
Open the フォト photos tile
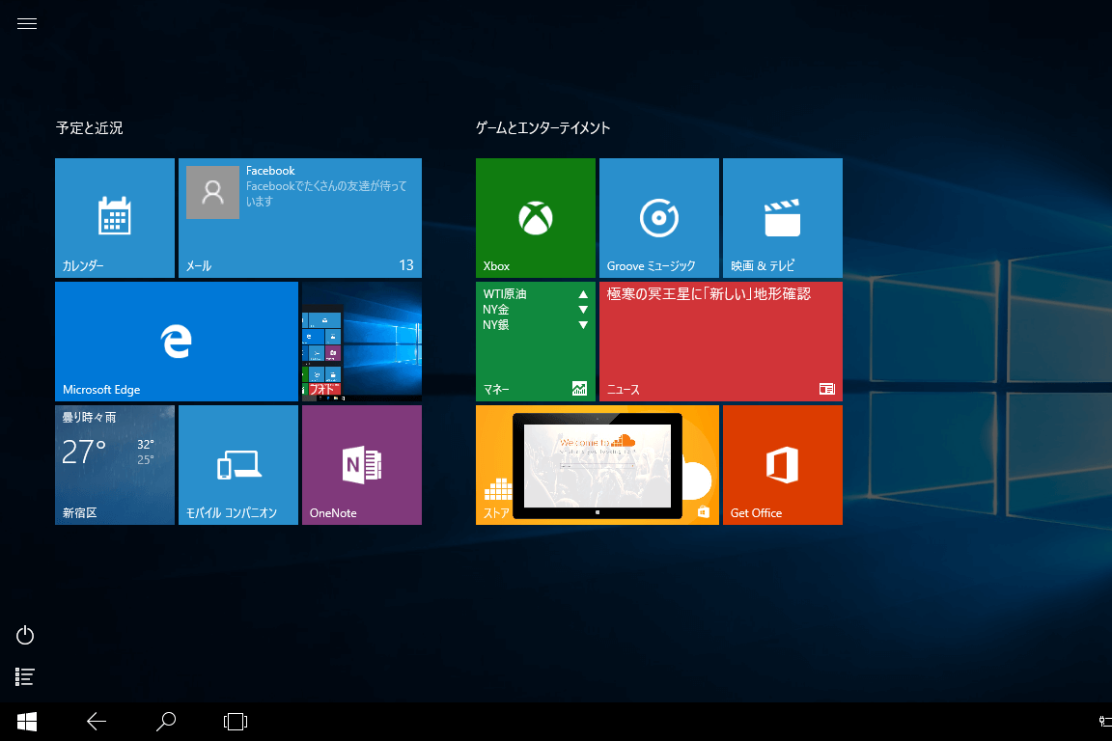(x=362, y=342)
